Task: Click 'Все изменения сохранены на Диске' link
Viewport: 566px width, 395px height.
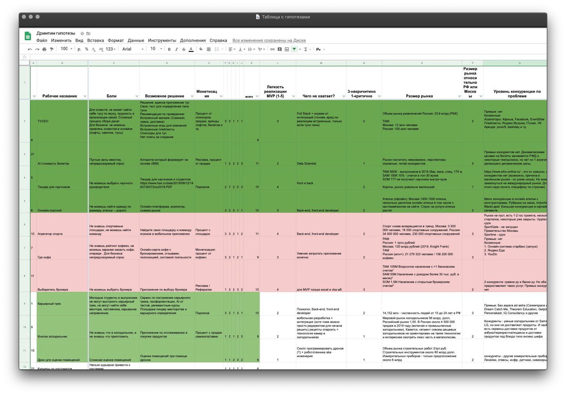Action: click(x=269, y=41)
